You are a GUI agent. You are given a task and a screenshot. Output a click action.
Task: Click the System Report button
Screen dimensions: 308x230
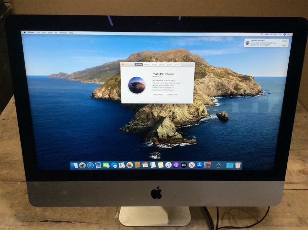[x=159, y=94]
